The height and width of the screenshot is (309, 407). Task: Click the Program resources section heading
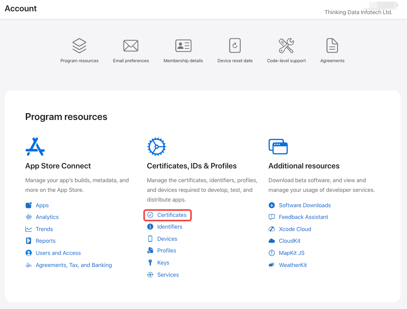[x=66, y=117]
